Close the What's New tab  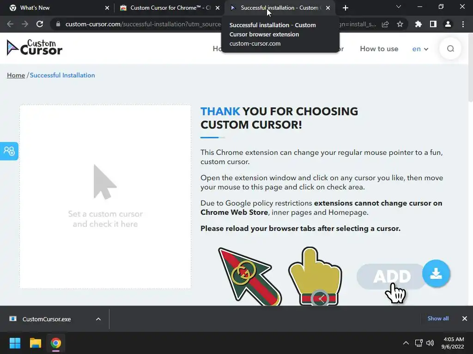[107, 8]
